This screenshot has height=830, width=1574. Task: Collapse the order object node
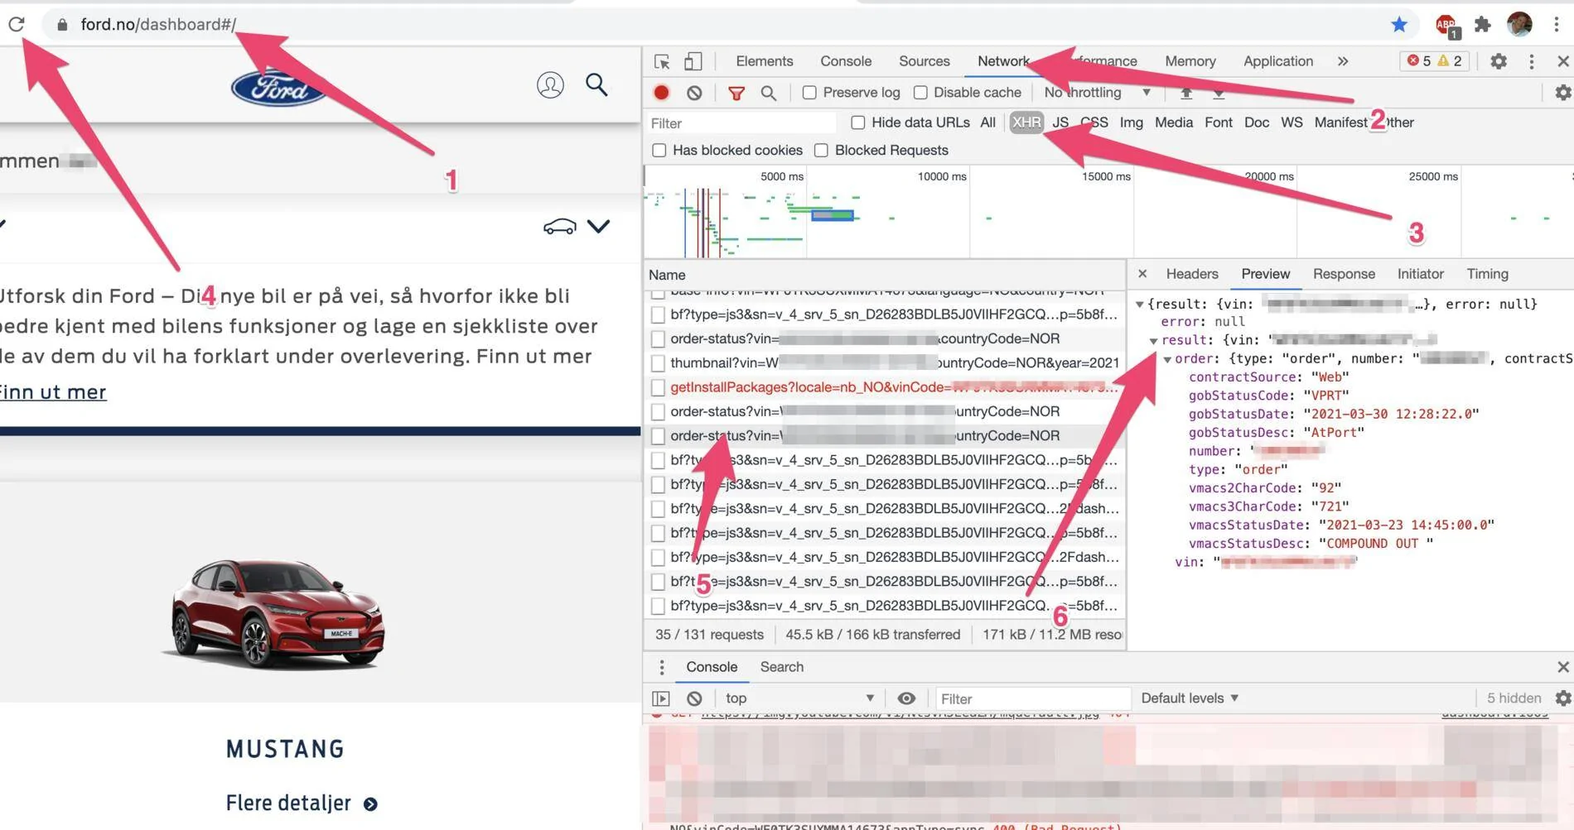point(1167,359)
